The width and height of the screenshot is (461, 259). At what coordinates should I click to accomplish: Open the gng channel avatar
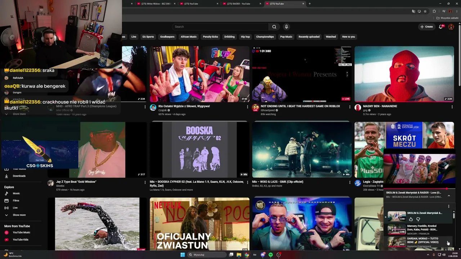(x=358, y=108)
